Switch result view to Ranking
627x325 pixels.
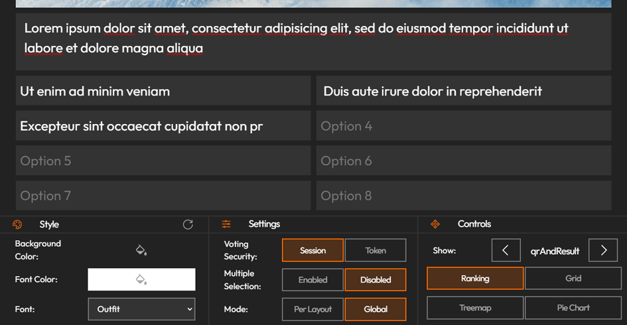(x=475, y=279)
